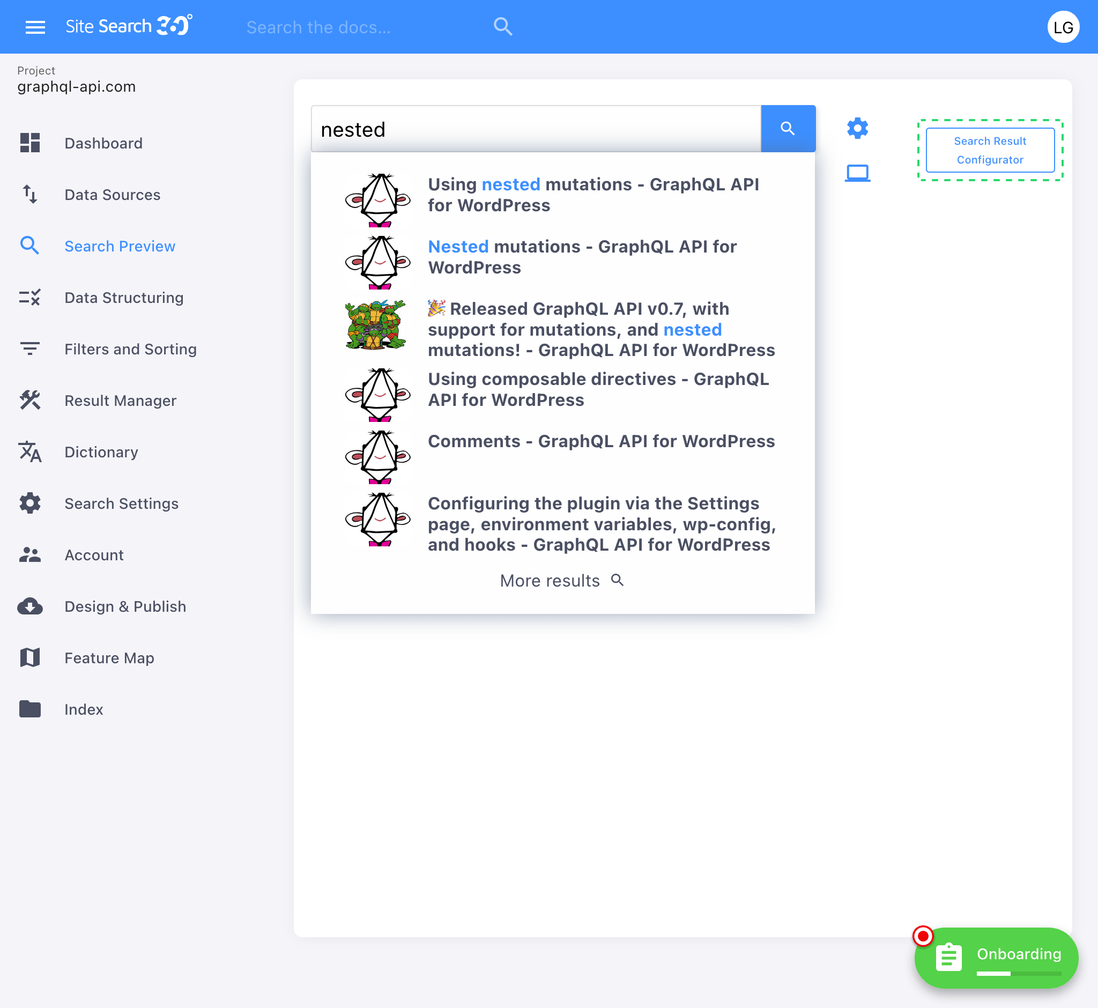Open the Filters and Sorting section
Viewport: 1098px width, 1008px height.
(x=130, y=349)
